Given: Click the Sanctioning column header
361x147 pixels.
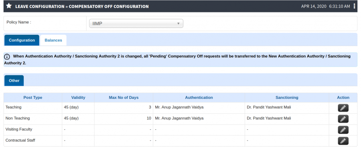Looking at the screenshot, I should click(287, 98).
